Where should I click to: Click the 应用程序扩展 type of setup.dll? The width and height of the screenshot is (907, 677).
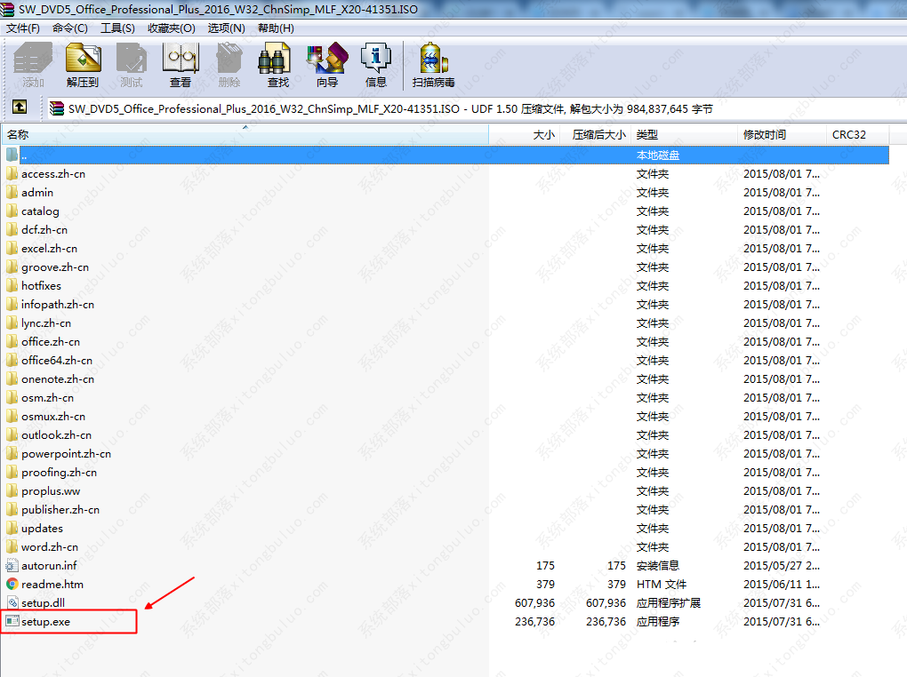tap(668, 603)
